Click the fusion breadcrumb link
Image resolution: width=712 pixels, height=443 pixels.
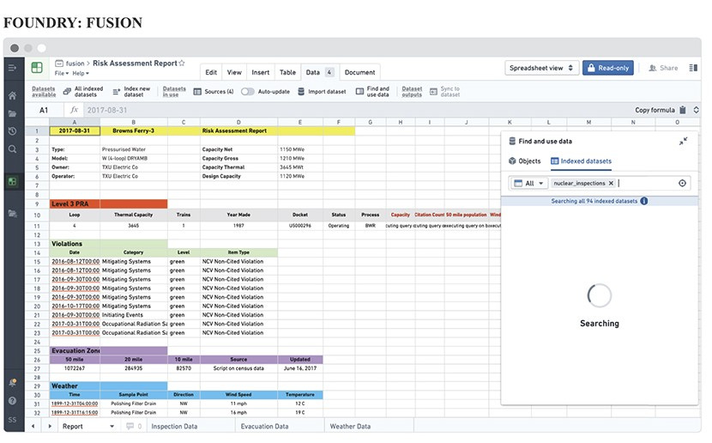[75, 64]
